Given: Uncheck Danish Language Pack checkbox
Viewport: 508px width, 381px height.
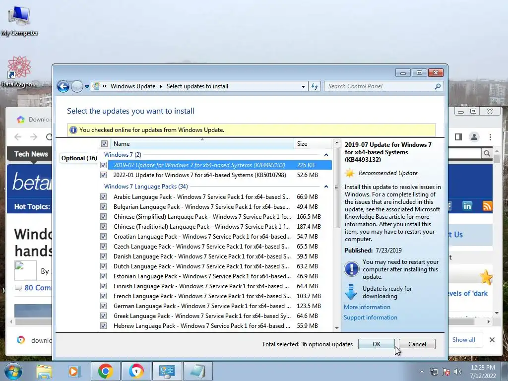Looking at the screenshot, I should 103,256.
